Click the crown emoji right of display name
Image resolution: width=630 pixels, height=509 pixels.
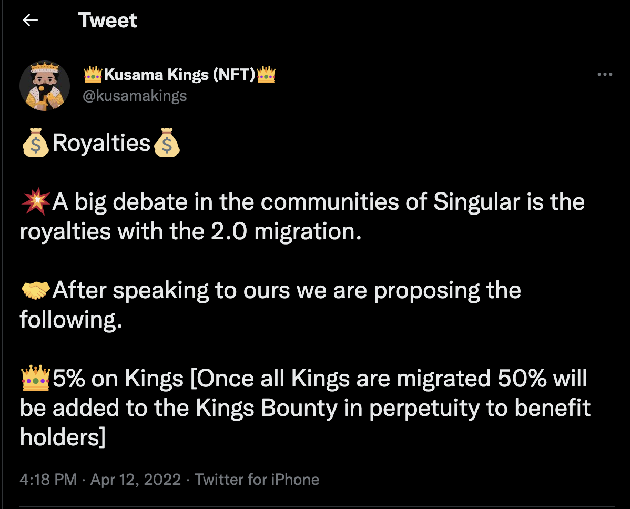(x=266, y=75)
